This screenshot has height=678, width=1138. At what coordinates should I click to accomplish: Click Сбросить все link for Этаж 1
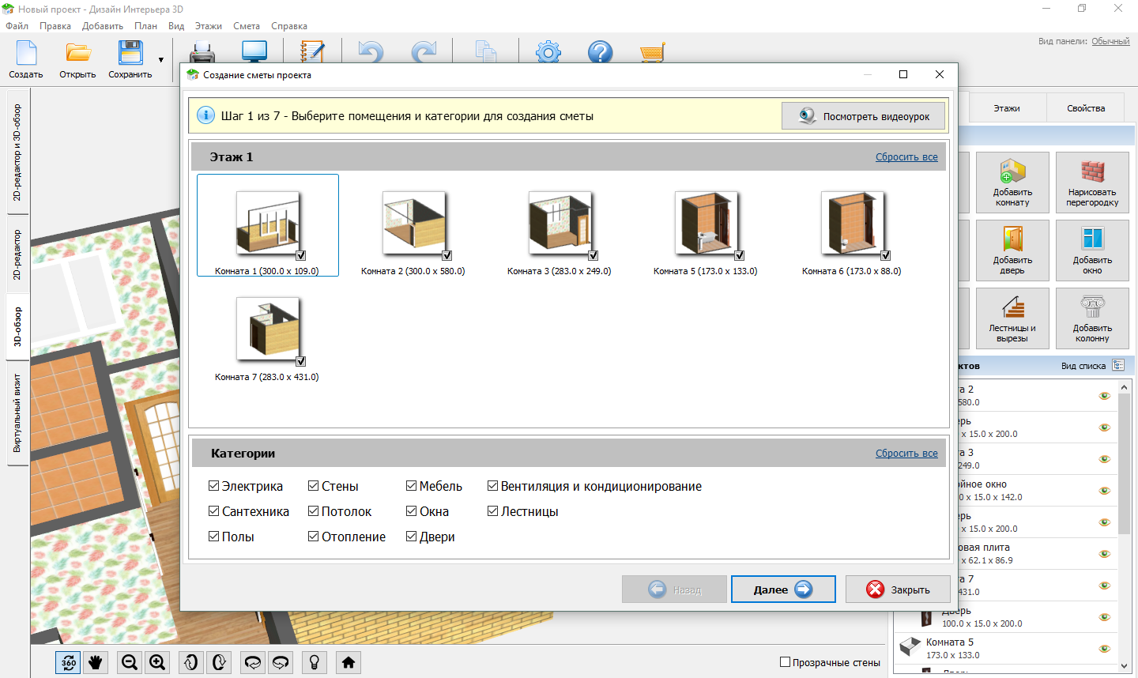click(906, 157)
